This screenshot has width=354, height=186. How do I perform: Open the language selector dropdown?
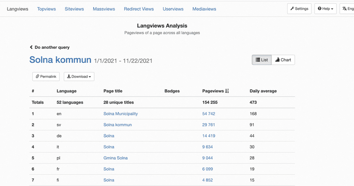click(347, 9)
